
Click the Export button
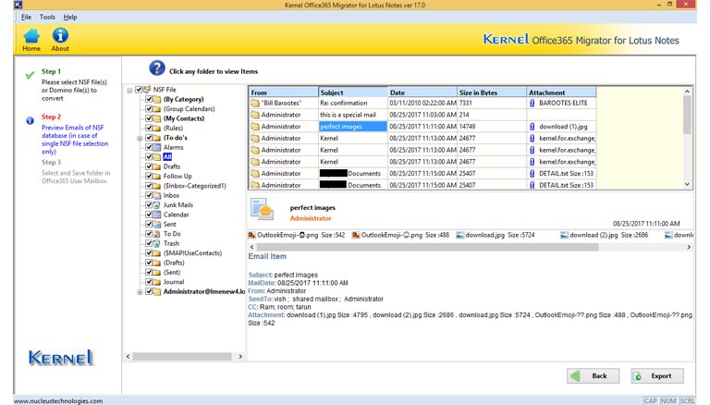point(656,376)
